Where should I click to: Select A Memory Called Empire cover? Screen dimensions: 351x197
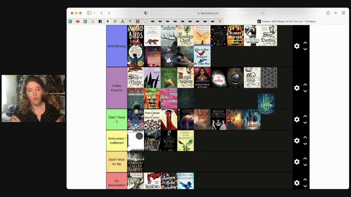135,162
